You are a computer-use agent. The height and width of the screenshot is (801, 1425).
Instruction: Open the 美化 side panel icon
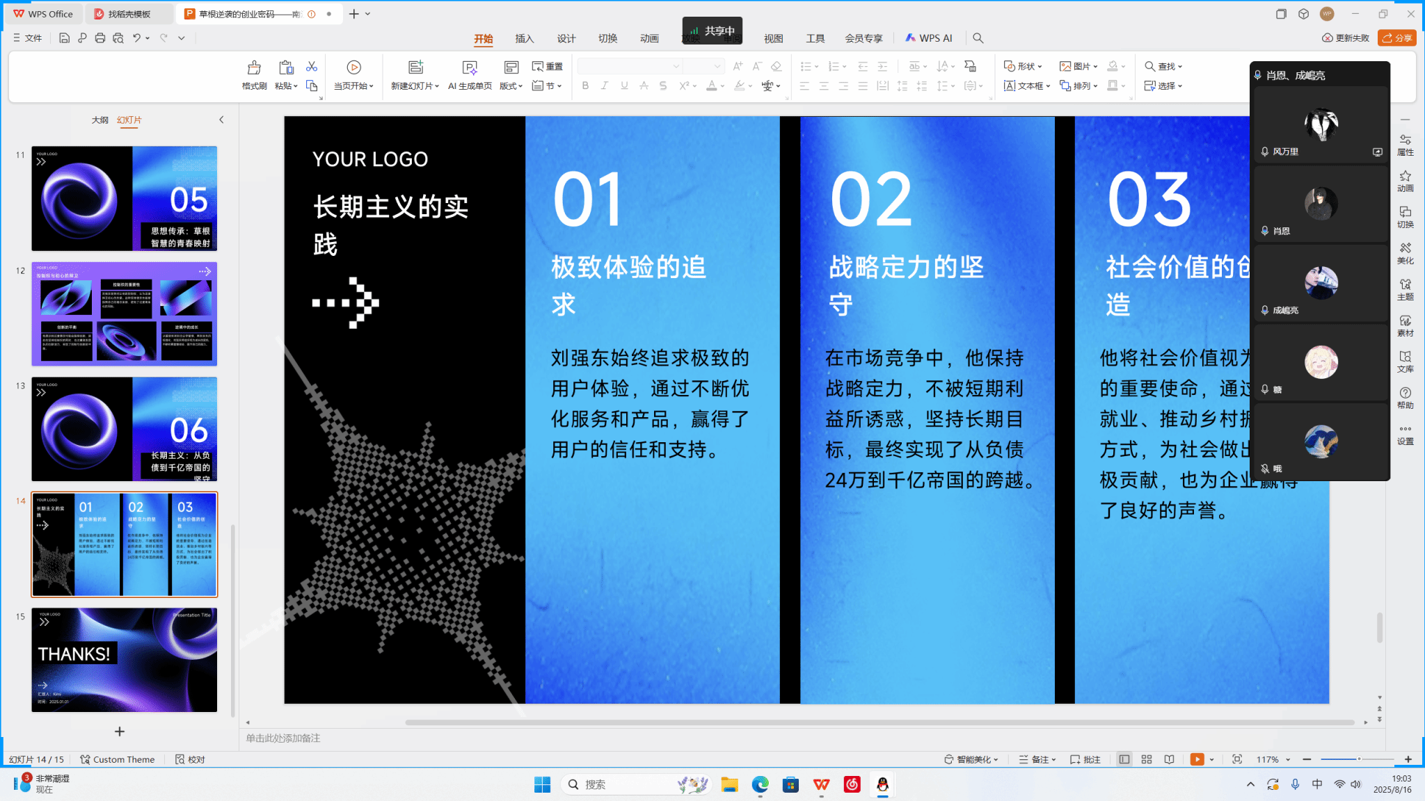click(1405, 253)
